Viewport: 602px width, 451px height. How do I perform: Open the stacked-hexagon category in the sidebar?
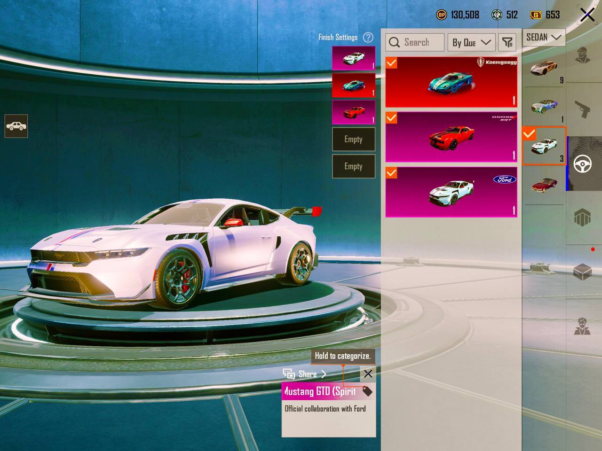pyautogui.click(x=582, y=218)
